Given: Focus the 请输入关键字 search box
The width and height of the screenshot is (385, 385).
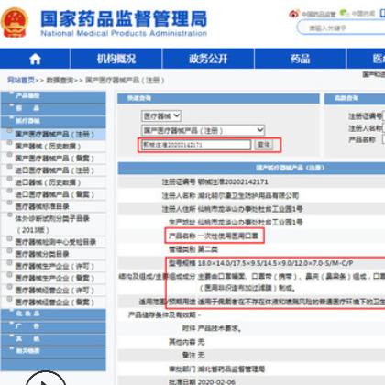Looking at the screenshot, I should pos(341,28).
